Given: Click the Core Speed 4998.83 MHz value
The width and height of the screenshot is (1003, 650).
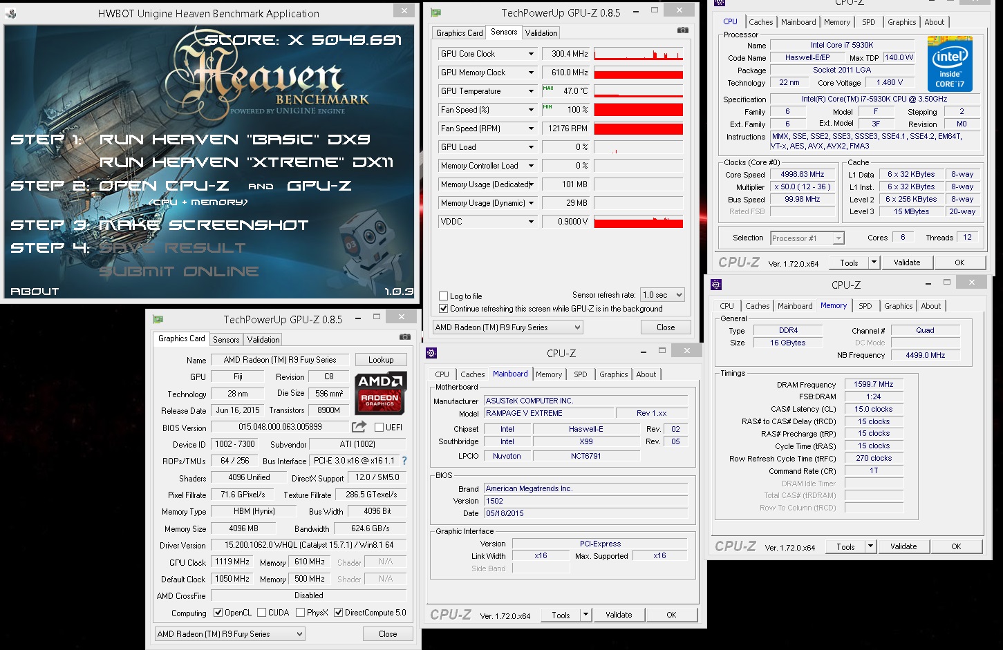Looking at the screenshot, I should [802, 174].
